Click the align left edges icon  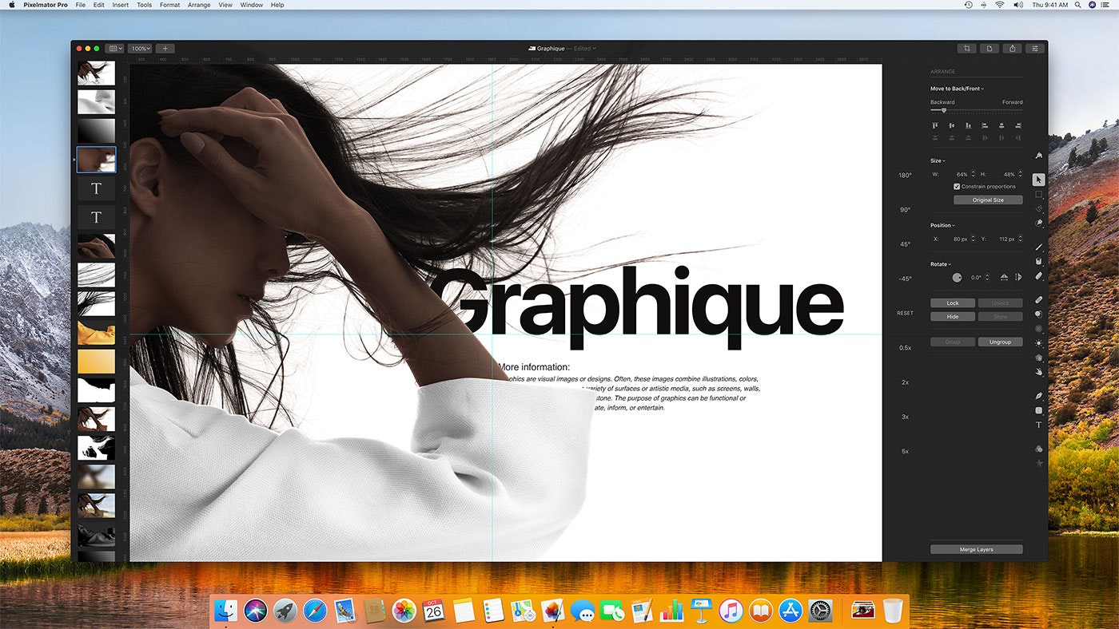pos(935,125)
